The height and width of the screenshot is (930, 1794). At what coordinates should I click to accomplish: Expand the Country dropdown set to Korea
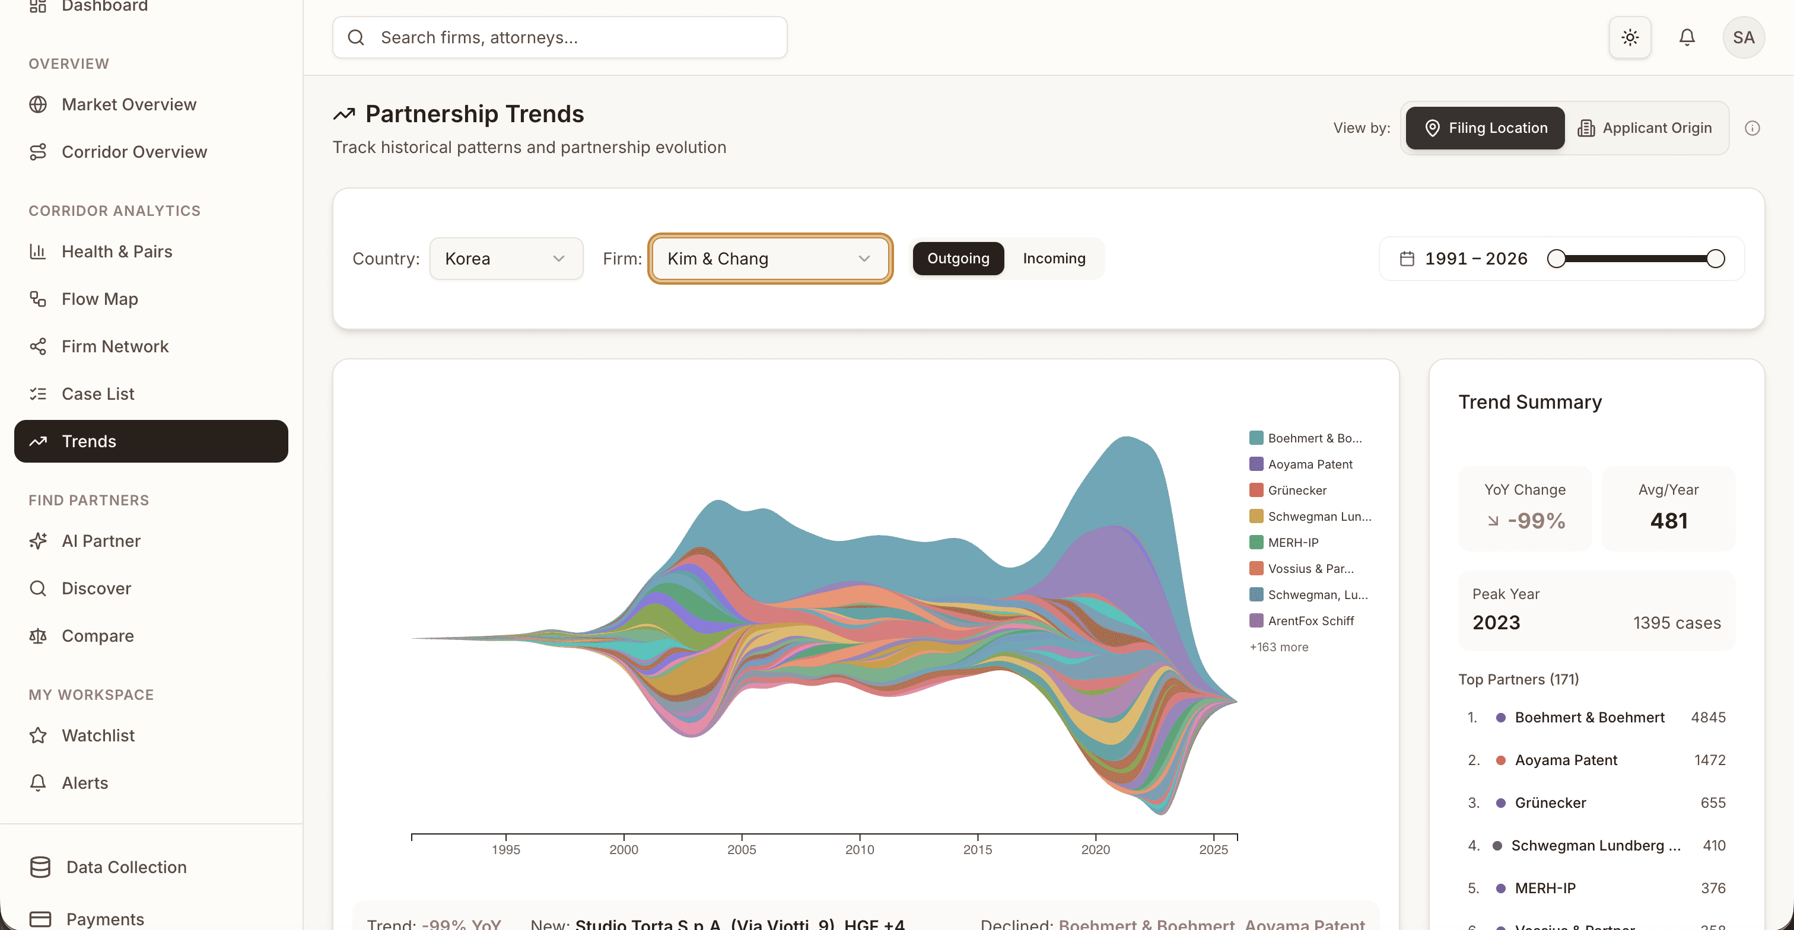tap(505, 259)
